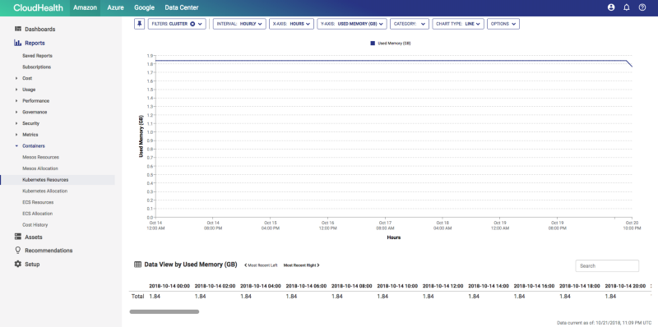Image resolution: width=658 pixels, height=327 pixels.
Task: Click the Recommendations lightbulb icon
Action: pyautogui.click(x=17, y=250)
